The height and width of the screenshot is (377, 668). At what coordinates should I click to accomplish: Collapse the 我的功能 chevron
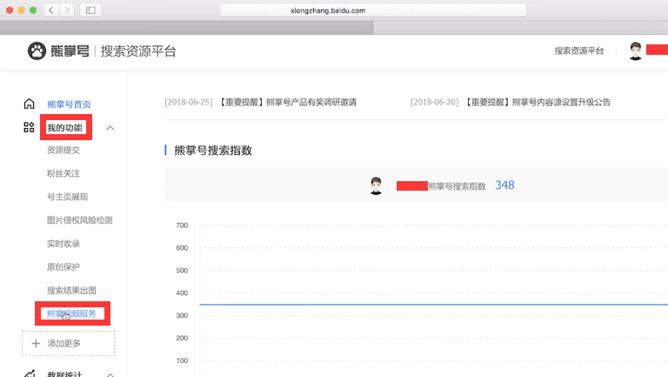110,128
